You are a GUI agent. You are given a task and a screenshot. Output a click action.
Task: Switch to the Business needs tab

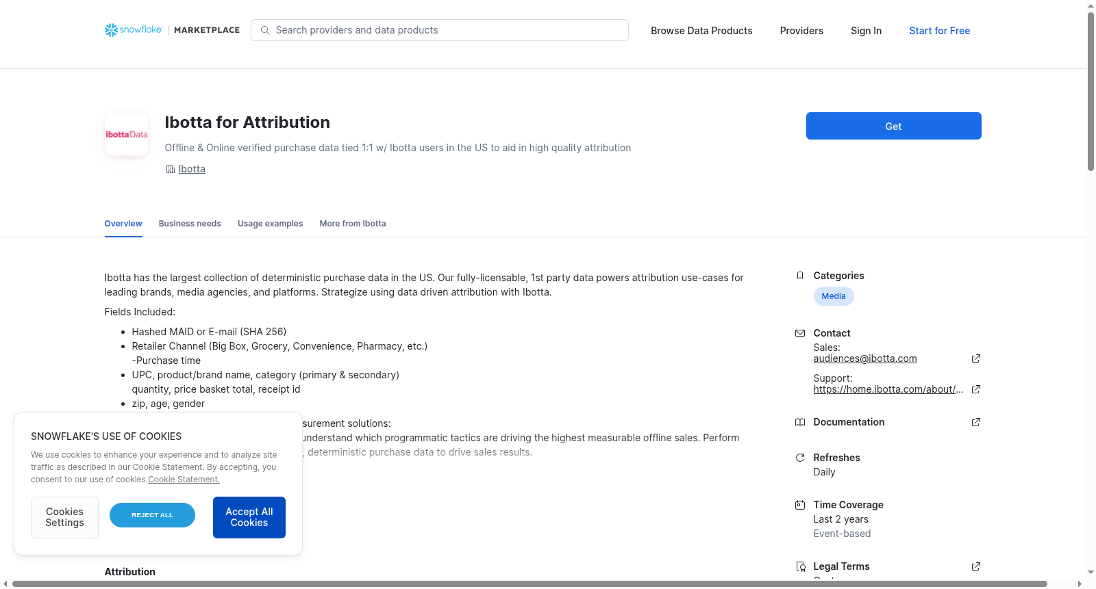(x=190, y=224)
